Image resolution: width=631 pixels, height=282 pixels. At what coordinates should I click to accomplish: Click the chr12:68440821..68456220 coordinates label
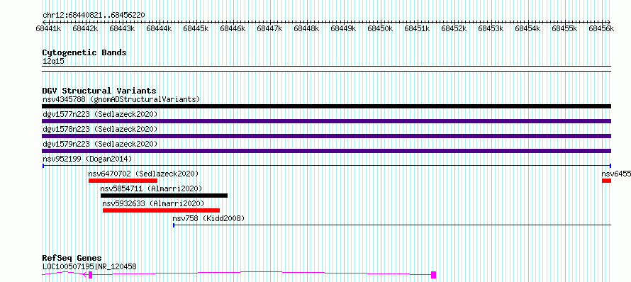(x=94, y=15)
